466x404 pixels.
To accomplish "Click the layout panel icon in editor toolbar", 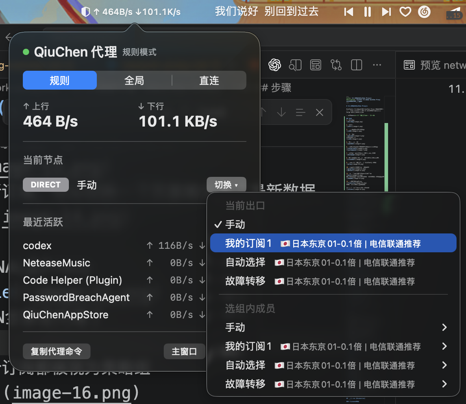I will (x=316, y=65).
